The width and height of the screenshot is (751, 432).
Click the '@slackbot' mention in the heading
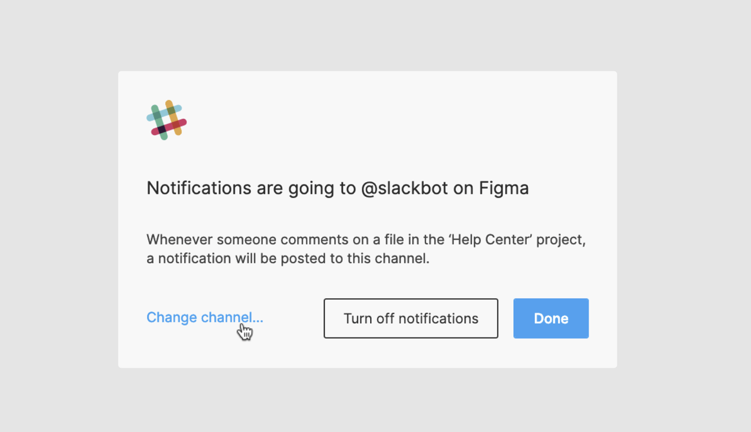405,188
